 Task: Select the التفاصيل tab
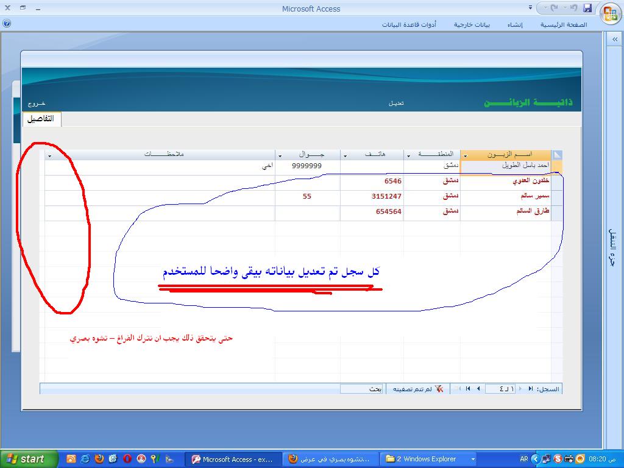pos(41,119)
